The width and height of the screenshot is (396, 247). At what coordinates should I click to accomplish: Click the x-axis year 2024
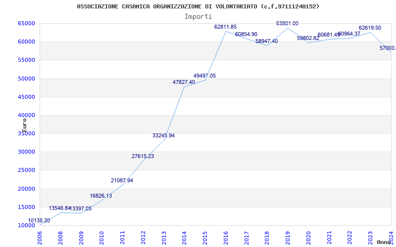[391, 238]
